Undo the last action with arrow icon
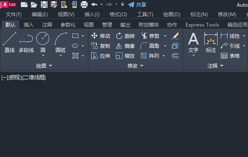 coord(95,5)
